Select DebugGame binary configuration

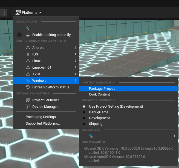[x=128, y=112]
